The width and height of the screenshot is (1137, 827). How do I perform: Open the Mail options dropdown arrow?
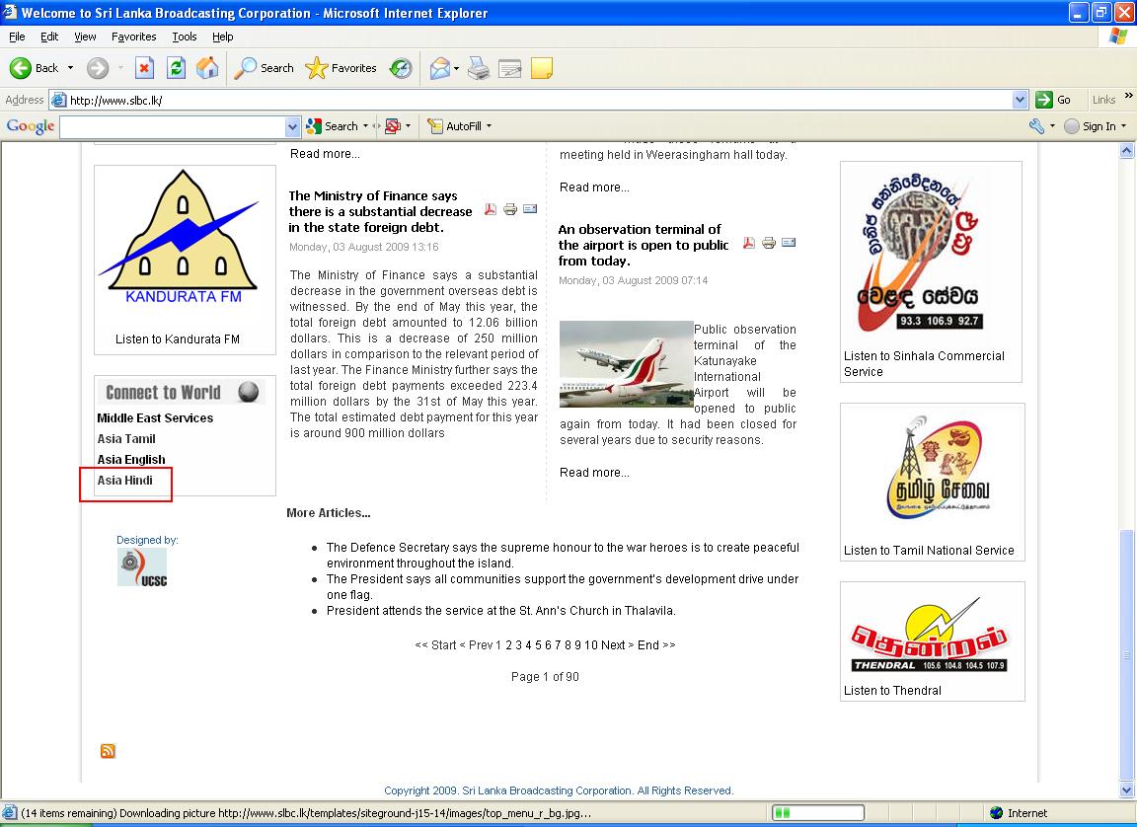(x=456, y=69)
